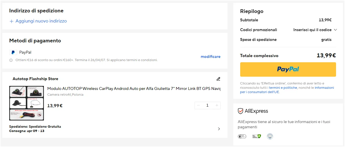The height and width of the screenshot is (147, 345).
Task: Click the Totale complessivo amount 13,99€
Action: point(326,56)
